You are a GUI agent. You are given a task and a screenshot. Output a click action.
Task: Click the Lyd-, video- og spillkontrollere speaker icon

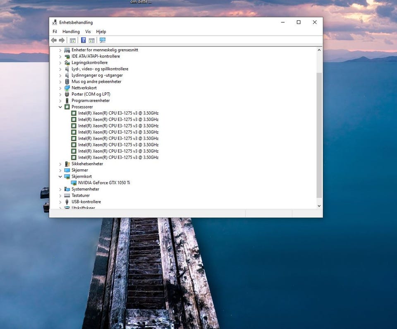67,69
